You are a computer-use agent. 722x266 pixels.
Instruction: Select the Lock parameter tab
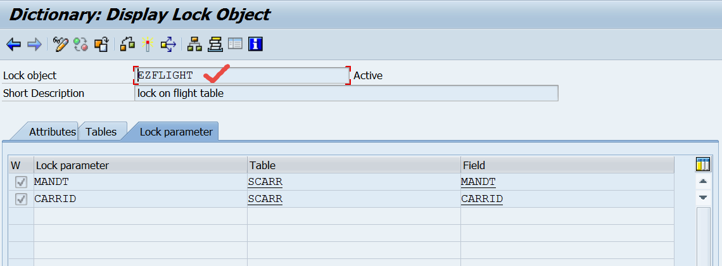(175, 132)
